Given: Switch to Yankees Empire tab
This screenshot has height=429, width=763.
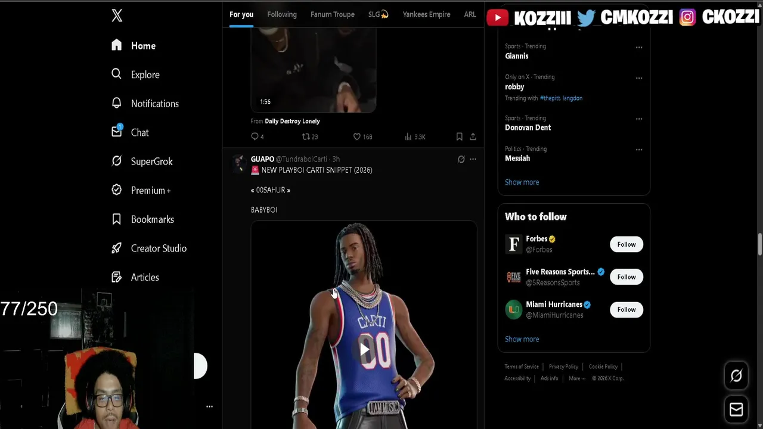Looking at the screenshot, I should pos(426,14).
